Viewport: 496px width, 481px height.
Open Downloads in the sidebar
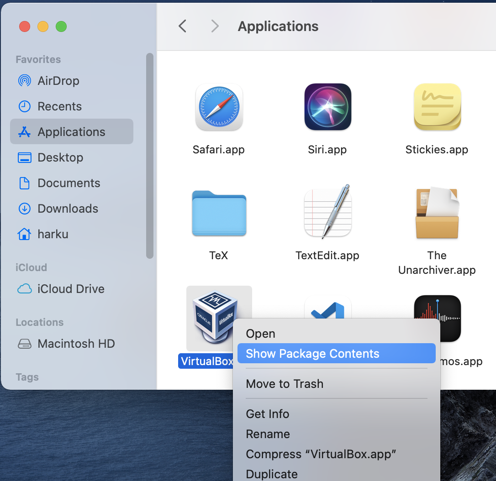72,209
